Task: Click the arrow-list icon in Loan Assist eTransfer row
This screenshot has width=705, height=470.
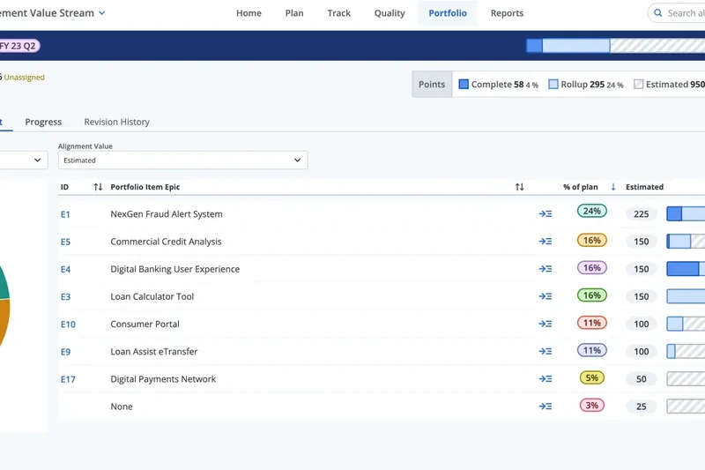Action: 545,351
